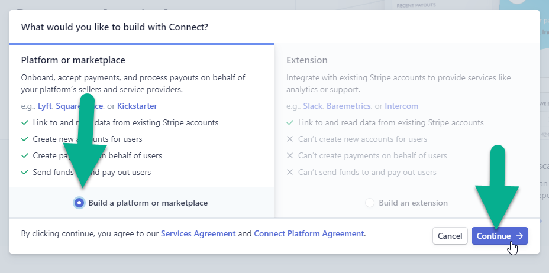Select Build an extension radio button

point(370,203)
